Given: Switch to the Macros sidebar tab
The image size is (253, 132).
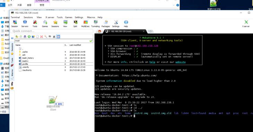Looking at the screenshot, I should [x=12, y=74].
